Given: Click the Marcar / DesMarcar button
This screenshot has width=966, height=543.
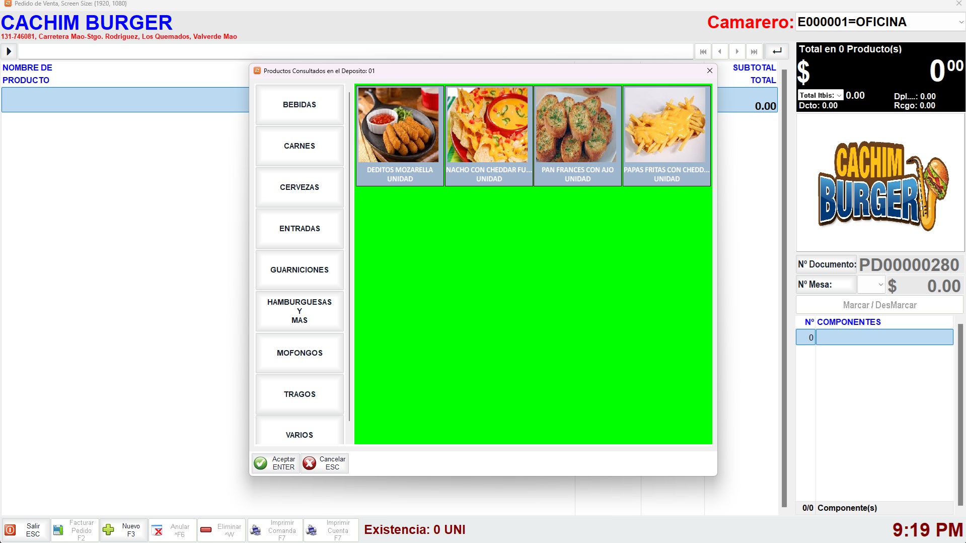Looking at the screenshot, I should coord(879,305).
